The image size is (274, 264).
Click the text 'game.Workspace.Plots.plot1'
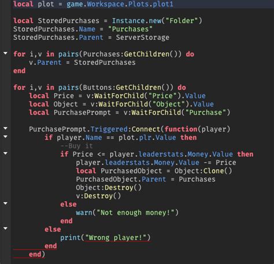120,4
